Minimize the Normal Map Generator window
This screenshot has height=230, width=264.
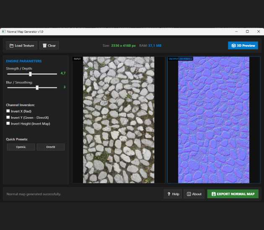(x=236, y=31)
